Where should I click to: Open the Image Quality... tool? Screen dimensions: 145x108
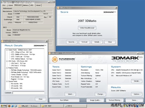[95, 100]
